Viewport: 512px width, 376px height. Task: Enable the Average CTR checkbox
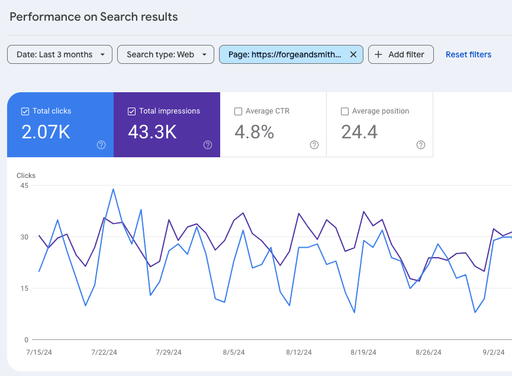[238, 111]
